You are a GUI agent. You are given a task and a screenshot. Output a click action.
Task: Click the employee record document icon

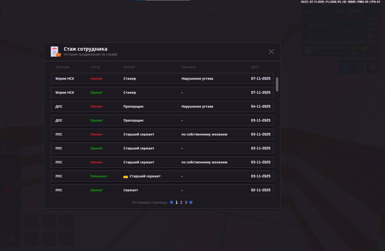(x=55, y=51)
